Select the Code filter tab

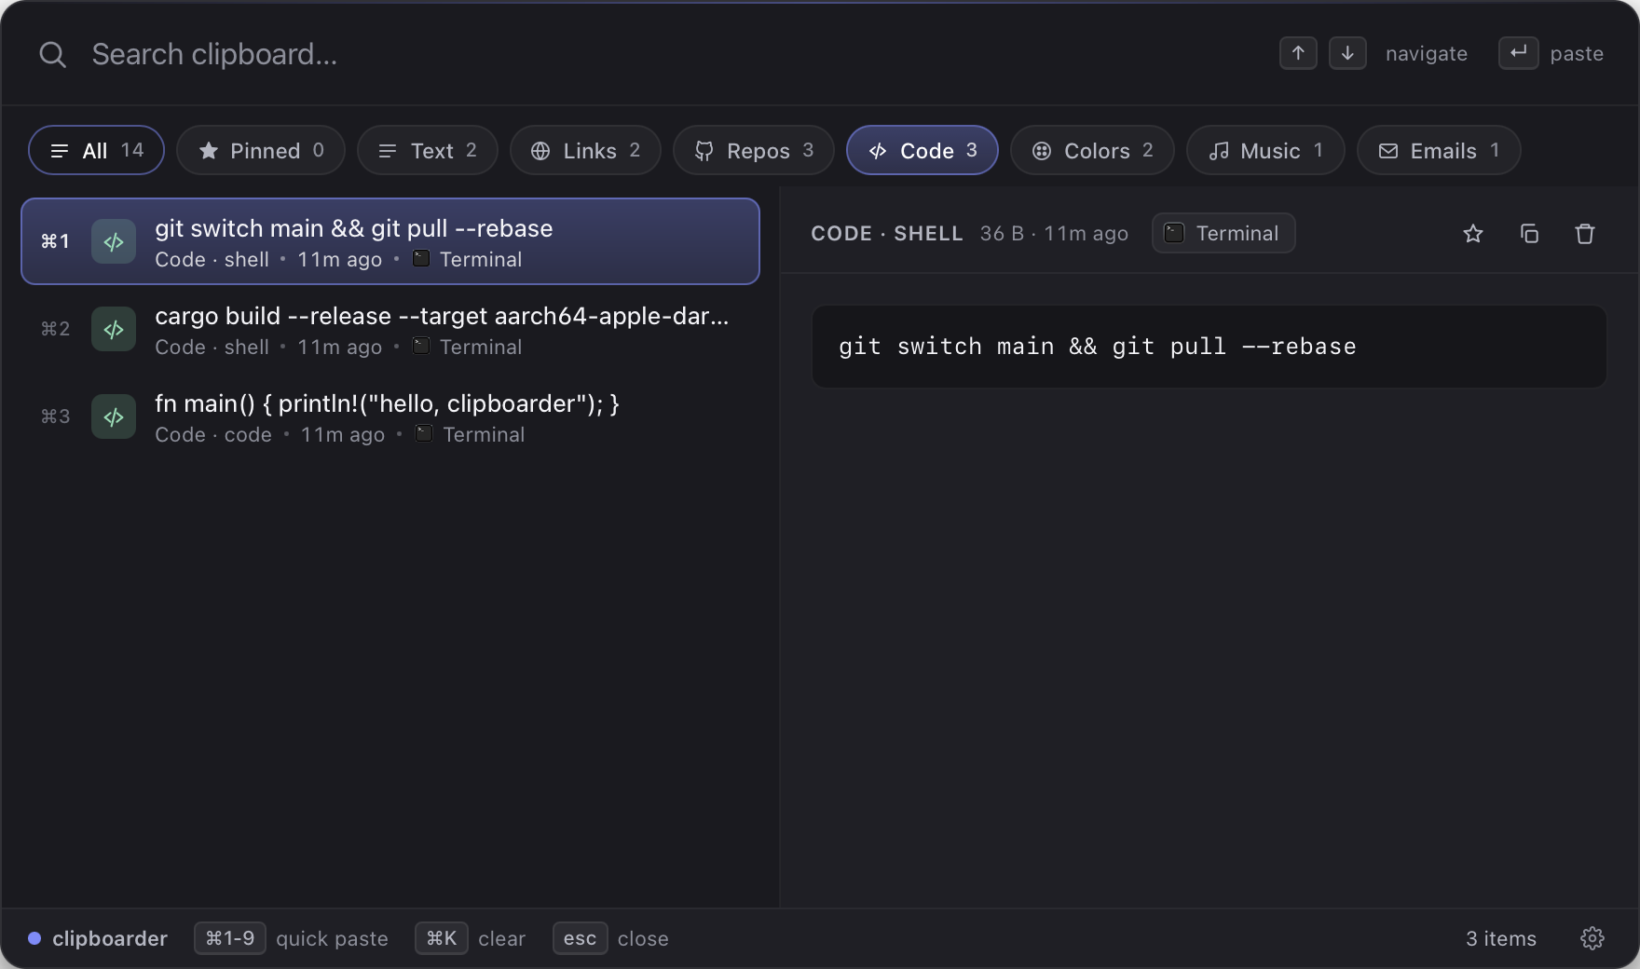click(922, 150)
